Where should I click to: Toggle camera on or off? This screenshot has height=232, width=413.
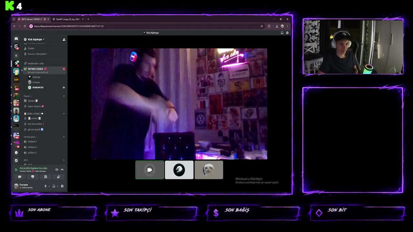[x=20, y=177]
